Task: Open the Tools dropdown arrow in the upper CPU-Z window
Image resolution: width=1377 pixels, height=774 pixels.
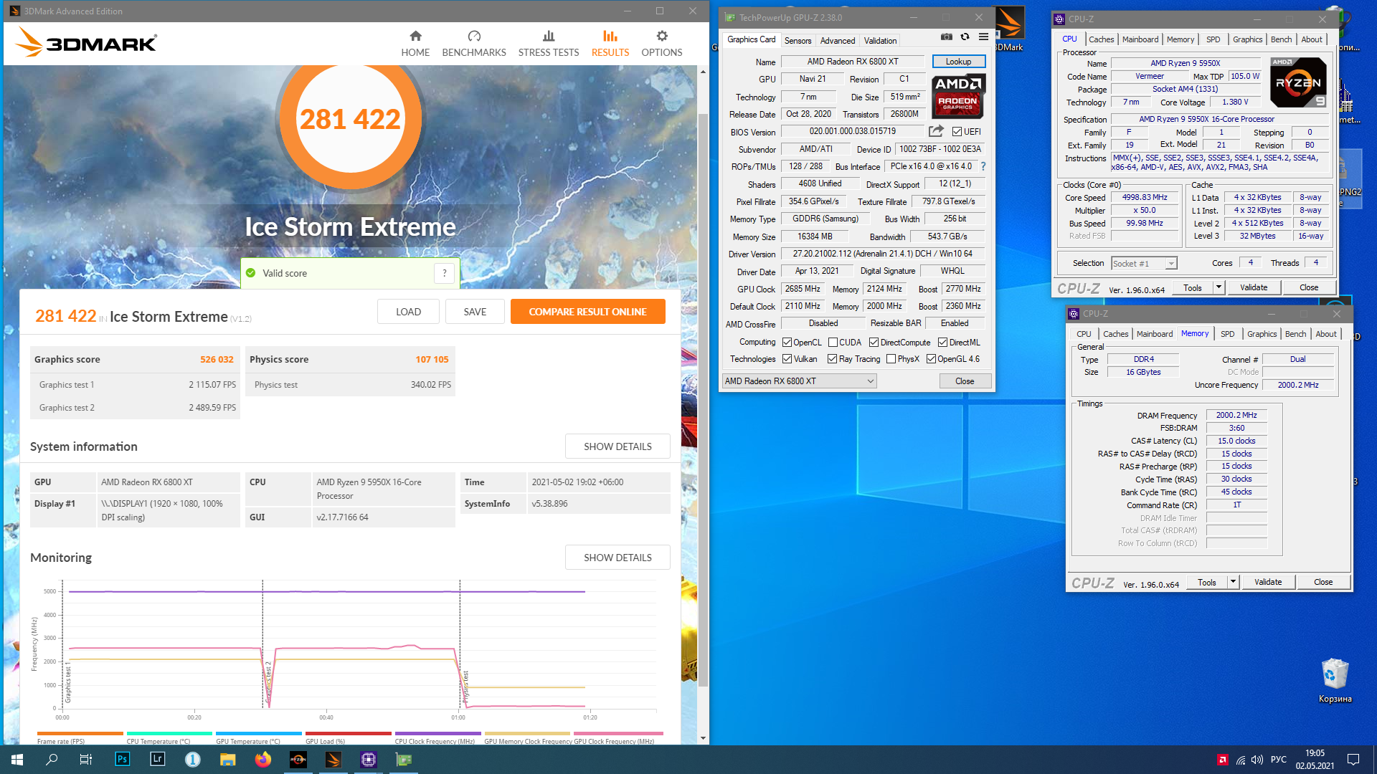Action: point(1219,287)
